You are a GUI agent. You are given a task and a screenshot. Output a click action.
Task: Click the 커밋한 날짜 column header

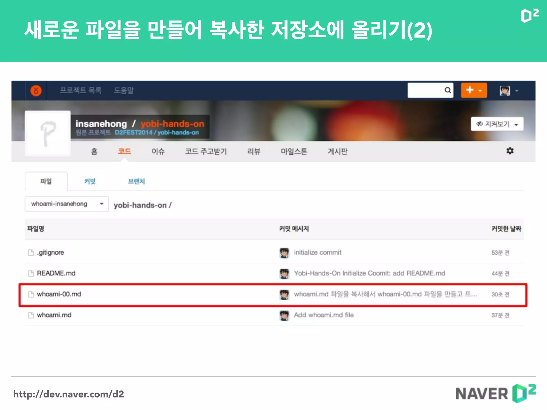pos(506,229)
